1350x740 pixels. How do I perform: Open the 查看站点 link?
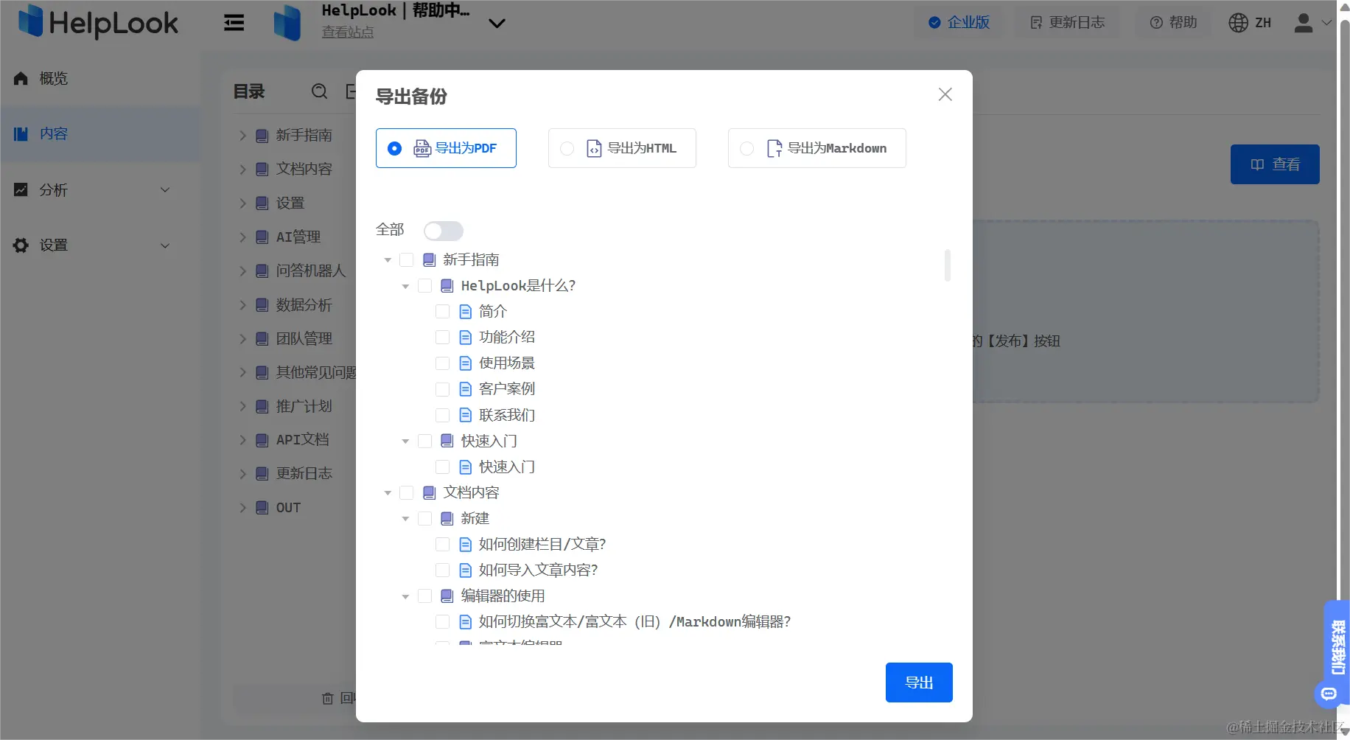(348, 32)
